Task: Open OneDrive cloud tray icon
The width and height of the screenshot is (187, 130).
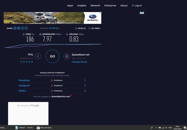Action: click(160, 128)
